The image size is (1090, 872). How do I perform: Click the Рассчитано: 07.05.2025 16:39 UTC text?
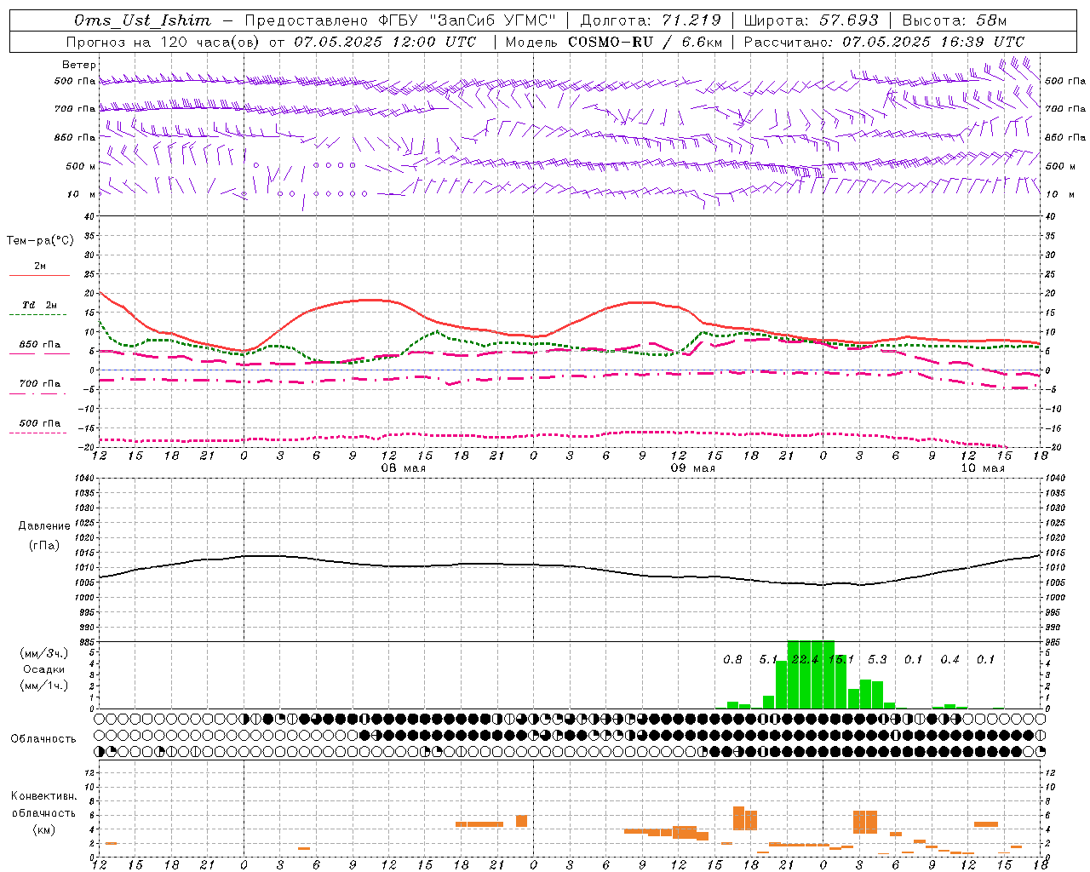884,42
